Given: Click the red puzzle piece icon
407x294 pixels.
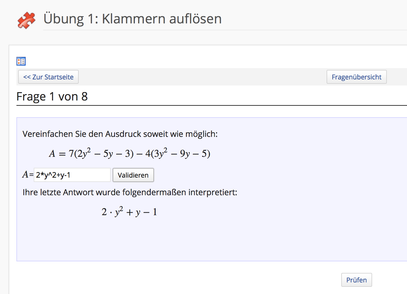Looking at the screenshot, I should point(26,20).
